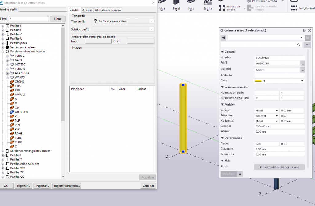Choose the Losa tool in the ribbon
315x206 pixels.
pyautogui.click(x=191, y=5)
